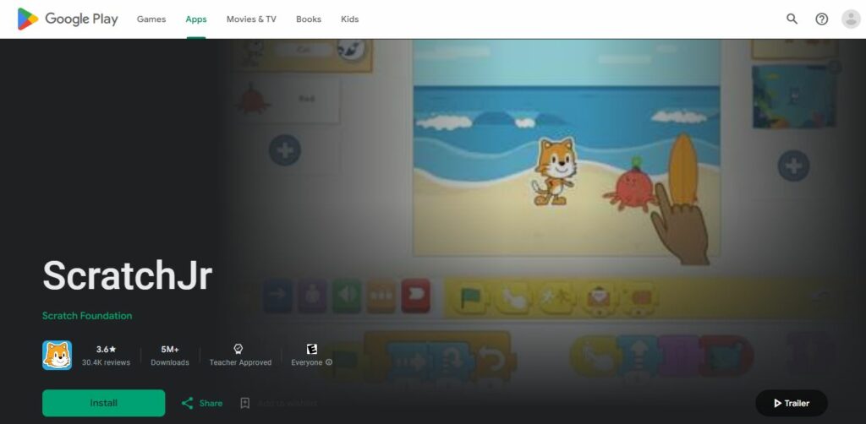Open the Movies & TV tab
This screenshot has width=866, height=424.
coord(251,19)
